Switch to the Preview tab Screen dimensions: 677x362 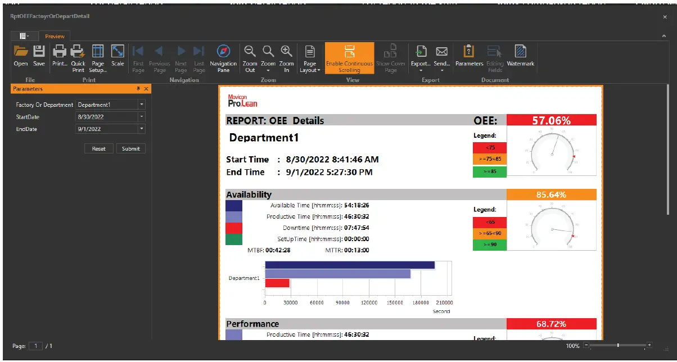54,35
